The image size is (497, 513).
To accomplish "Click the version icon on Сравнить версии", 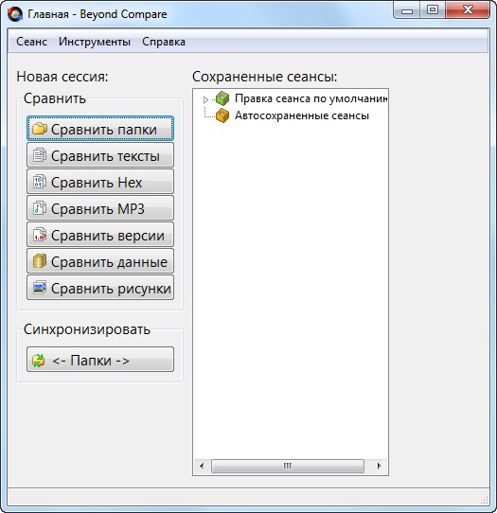I will [40, 235].
